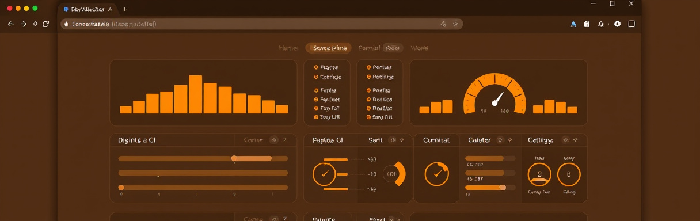Screen dimensions: 700x221
Task: Click the Cateter header label
Action: 480,140
